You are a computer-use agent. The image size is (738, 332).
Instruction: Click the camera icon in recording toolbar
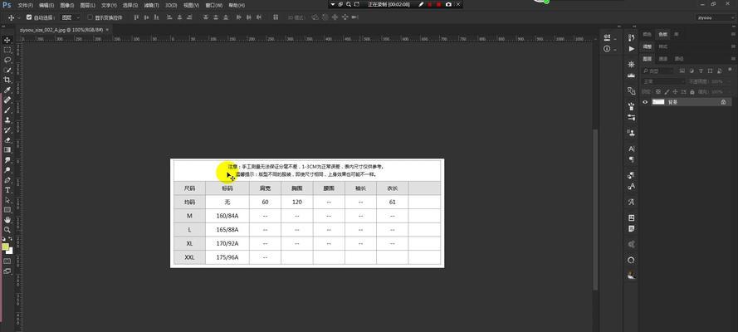pos(448,4)
